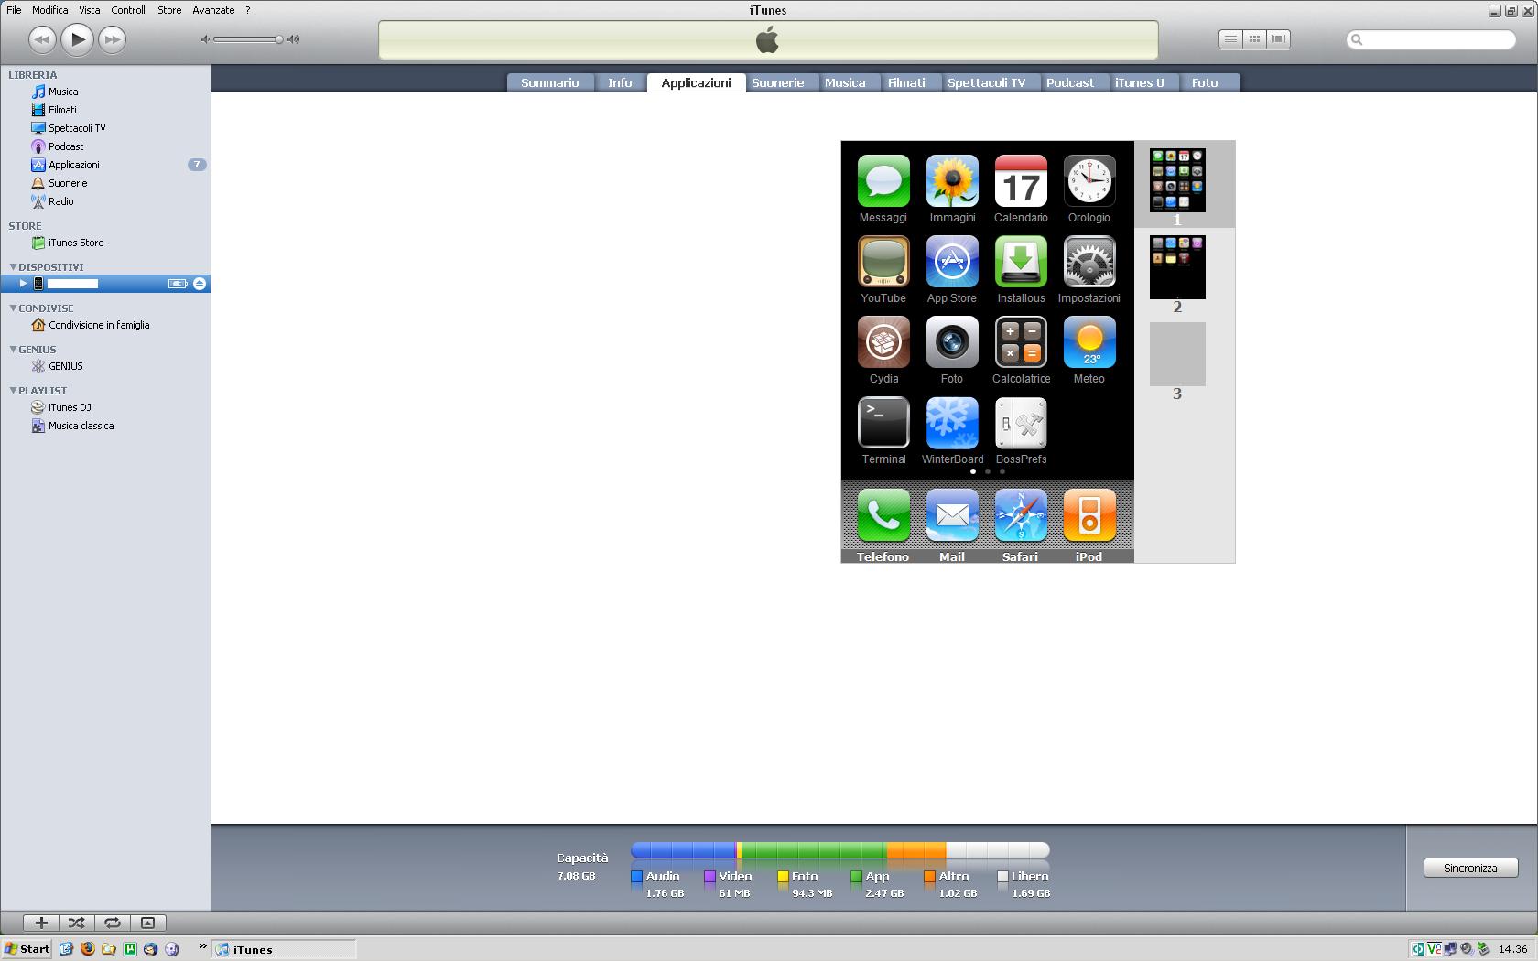This screenshot has height=961, width=1538.
Task: Click the iTunes taskbar button
Action: pyautogui.click(x=284, y=949)
